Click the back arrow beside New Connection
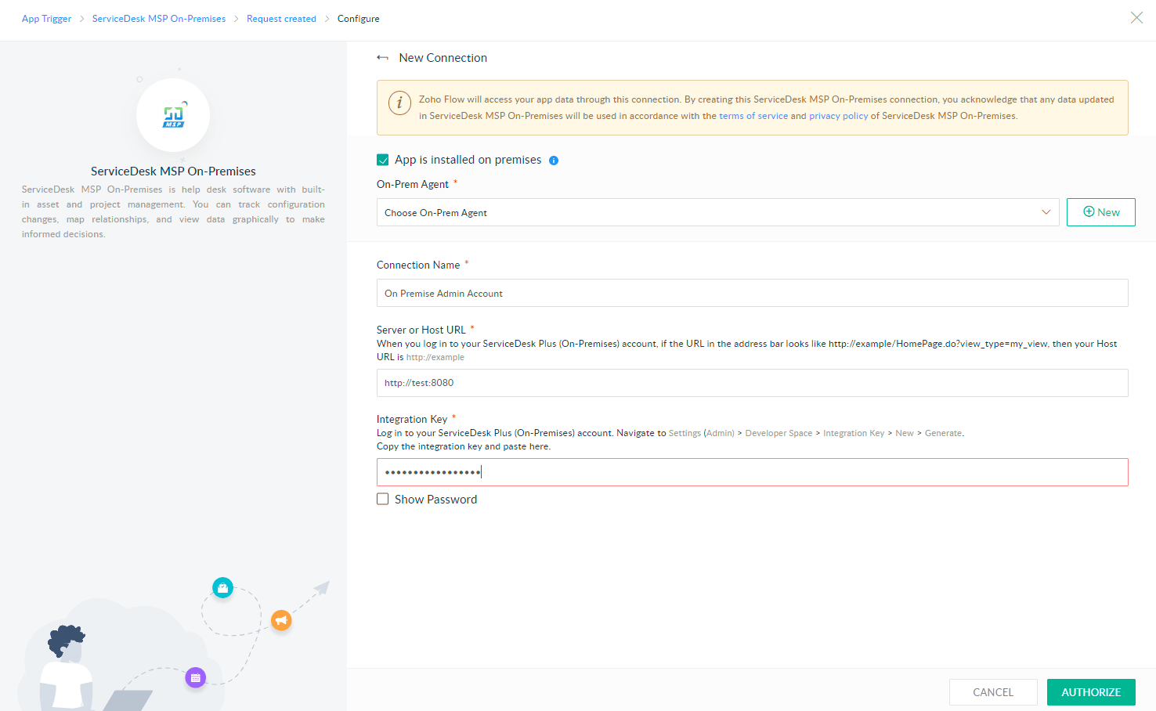 382,58
